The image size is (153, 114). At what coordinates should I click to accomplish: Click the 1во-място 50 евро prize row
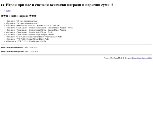[x=22, y=21]
